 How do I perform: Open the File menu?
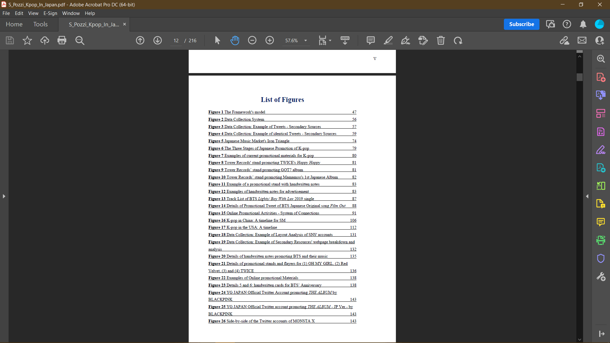[x=6, y=13]
